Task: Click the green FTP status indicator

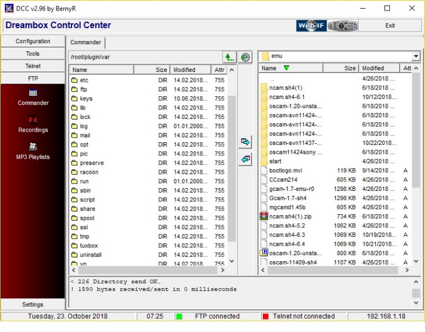Action: tap(179, 317)
